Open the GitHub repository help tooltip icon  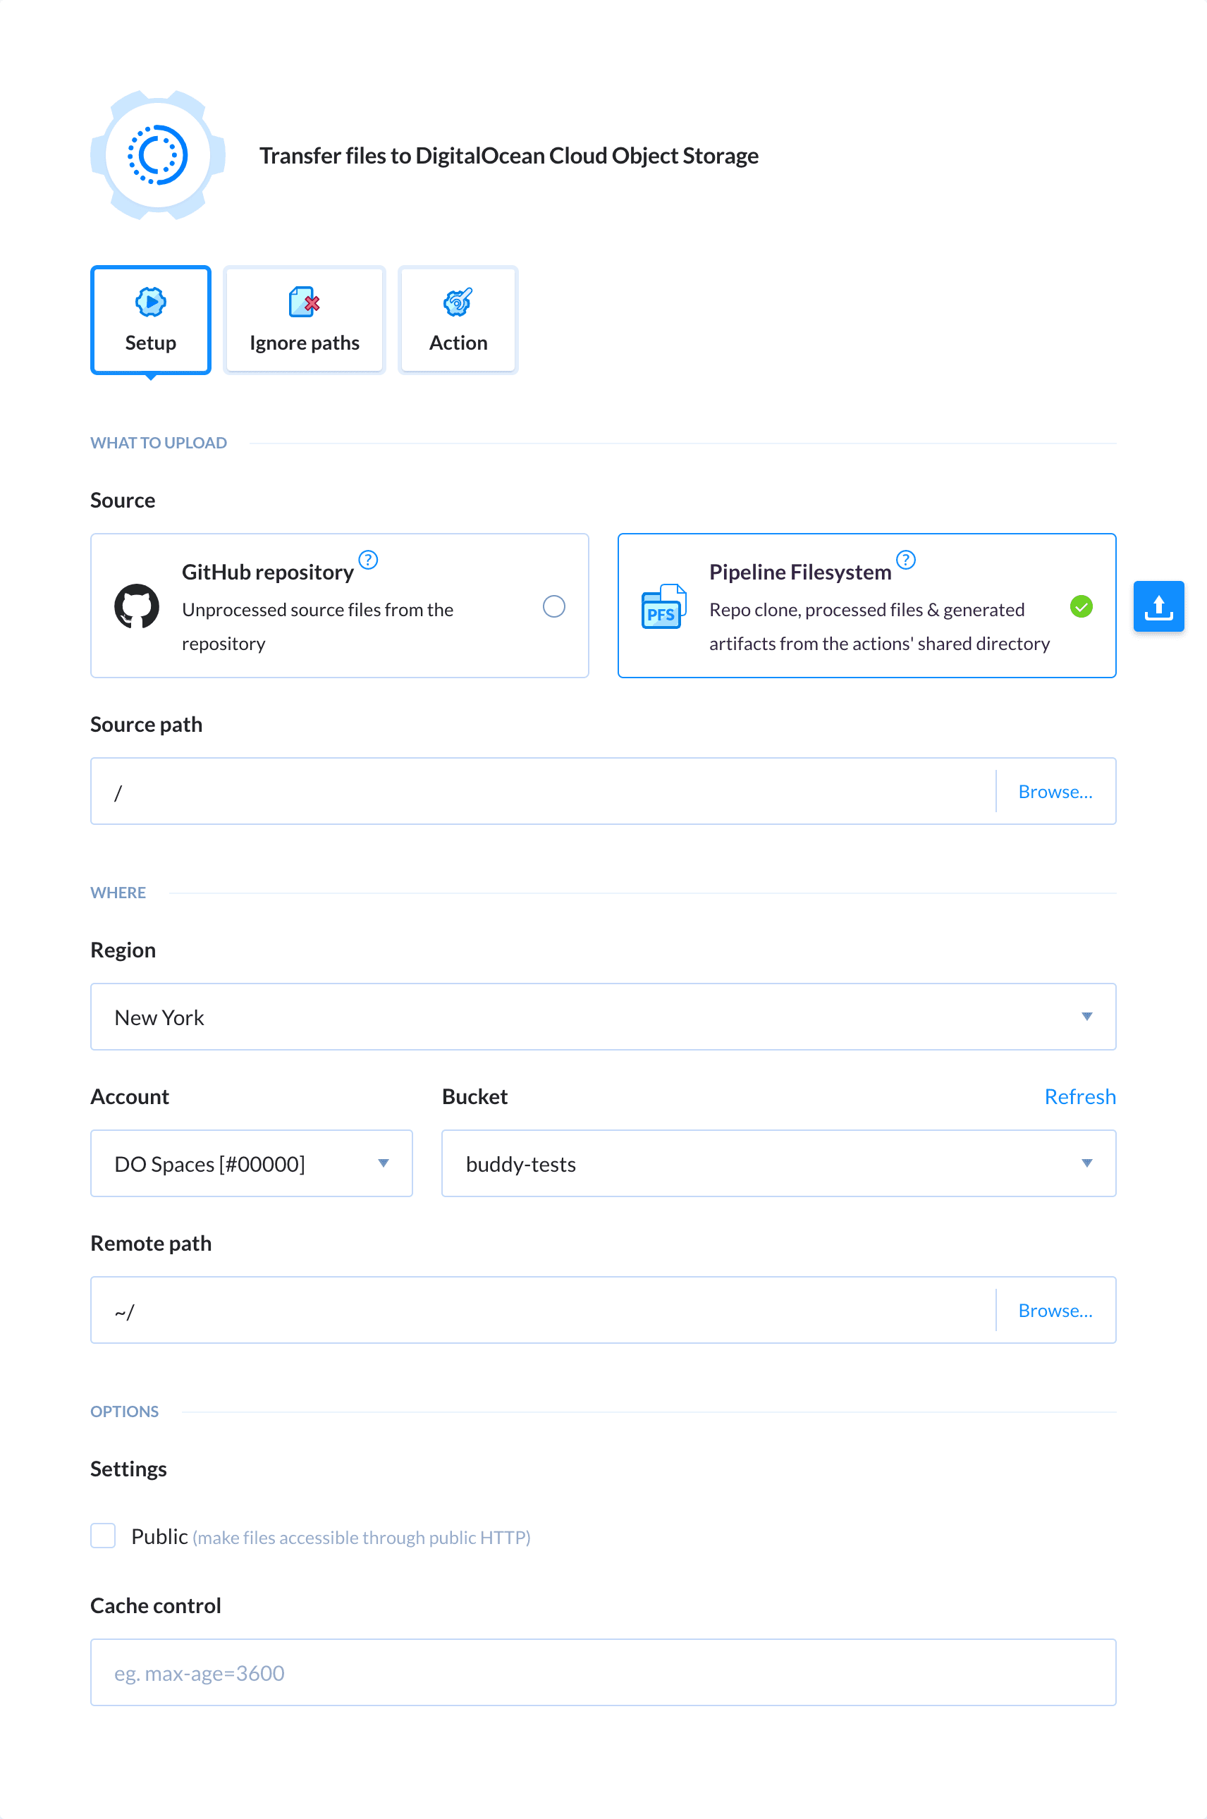[x=368, y=560]
